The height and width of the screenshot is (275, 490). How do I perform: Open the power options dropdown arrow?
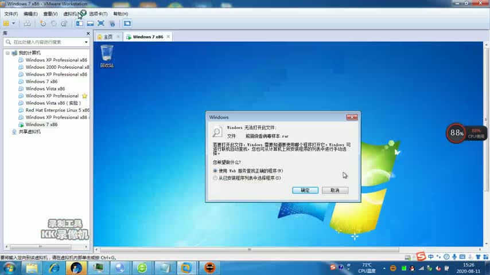coord(13,23)
